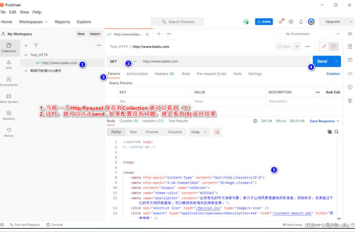Screen dimensions: 355x232
Task: Open the Send button dropdown arrow
Action: click(336, 61)
